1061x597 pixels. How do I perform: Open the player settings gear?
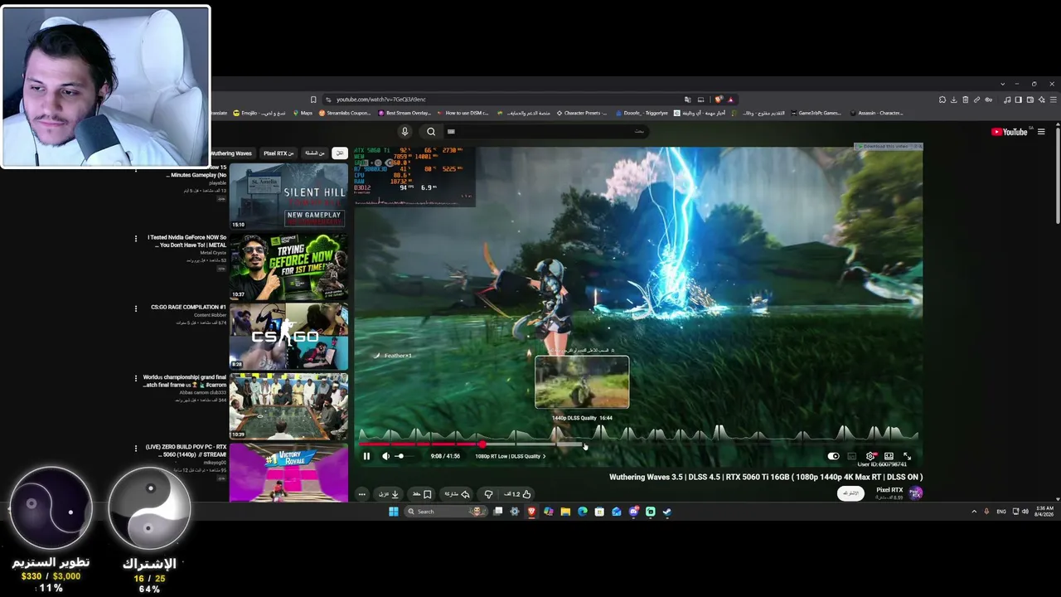click(870, 456)
